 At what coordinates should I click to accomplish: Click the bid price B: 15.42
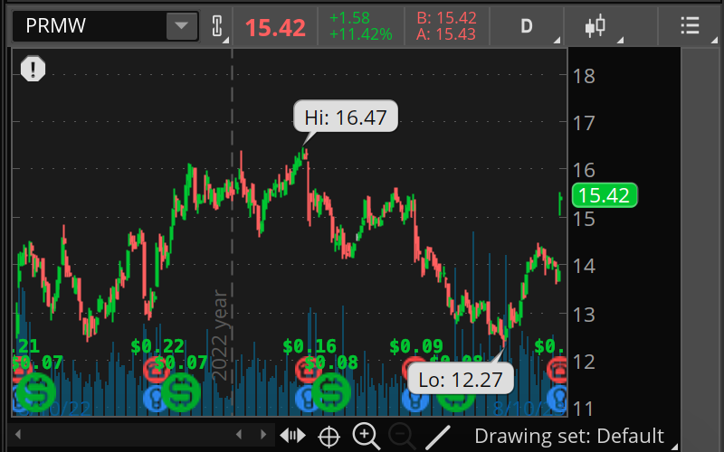tap(446, 18)
